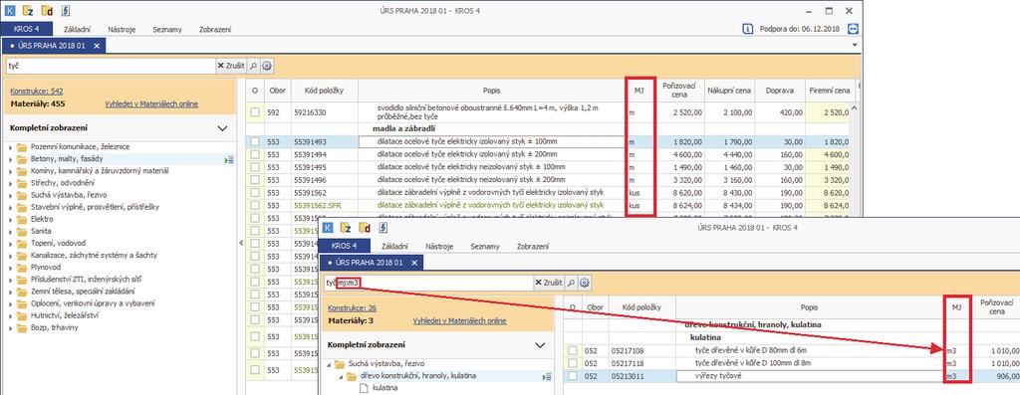Open the Konstrukce: 26 link in the front window

click(353, 308)
